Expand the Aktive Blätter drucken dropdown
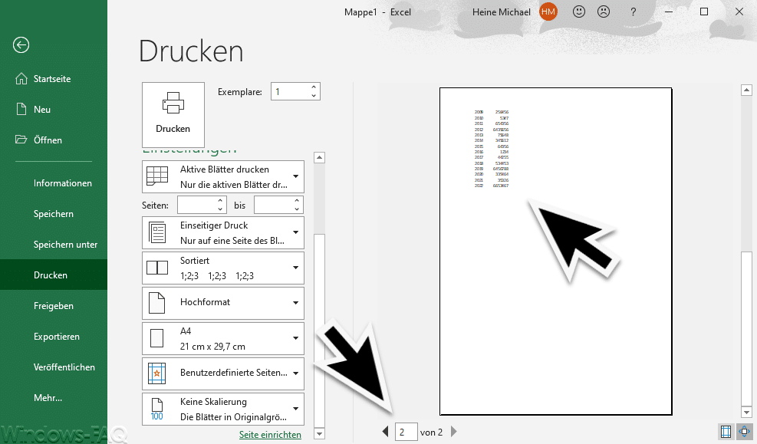Screen dimensions: 757x444 pos(223,176)
